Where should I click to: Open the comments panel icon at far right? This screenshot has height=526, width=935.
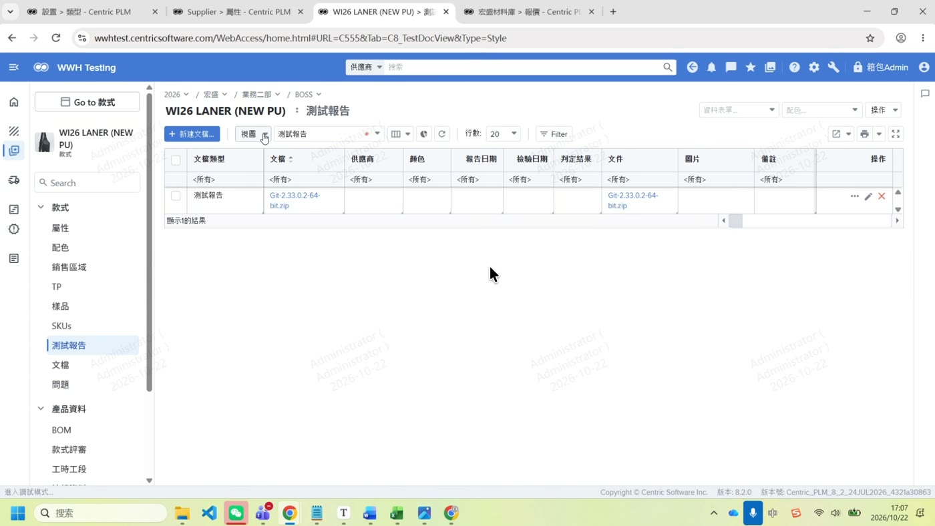tap(925, 93)
